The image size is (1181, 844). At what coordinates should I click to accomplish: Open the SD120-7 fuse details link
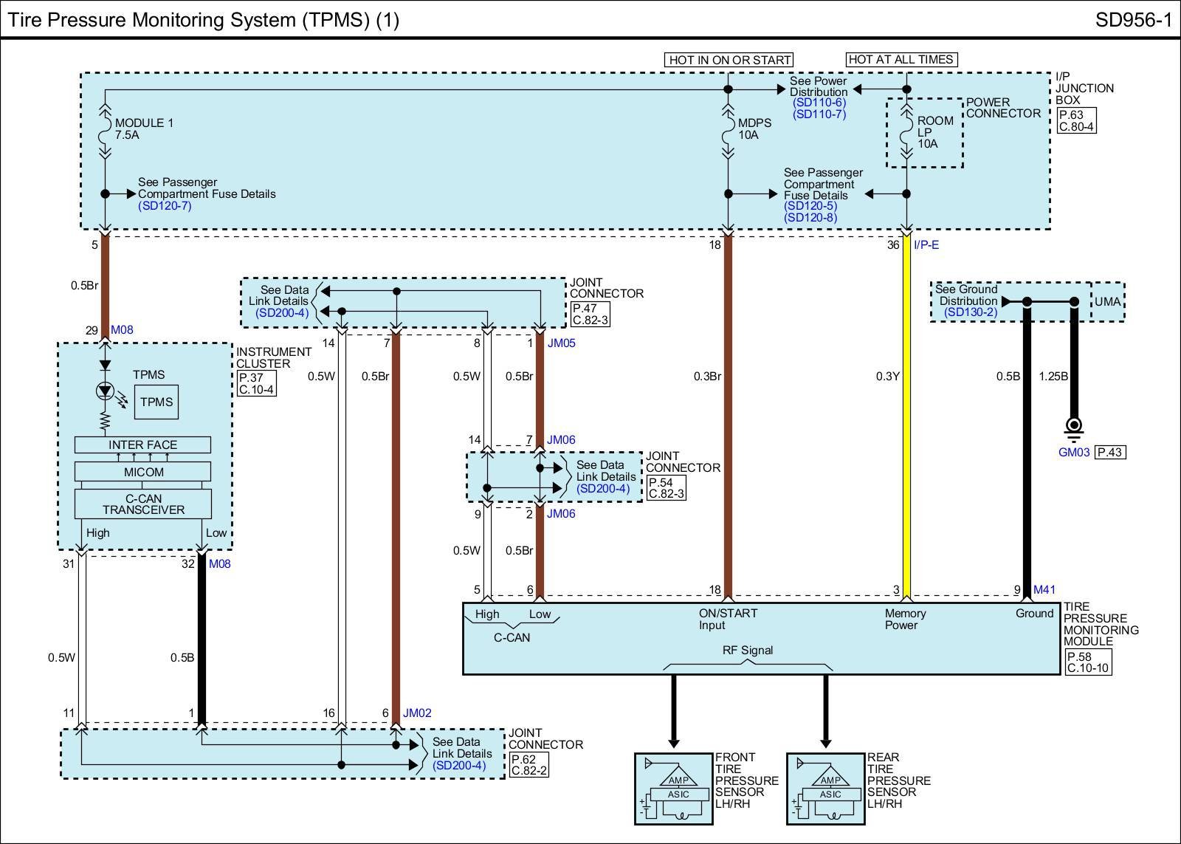165,206
